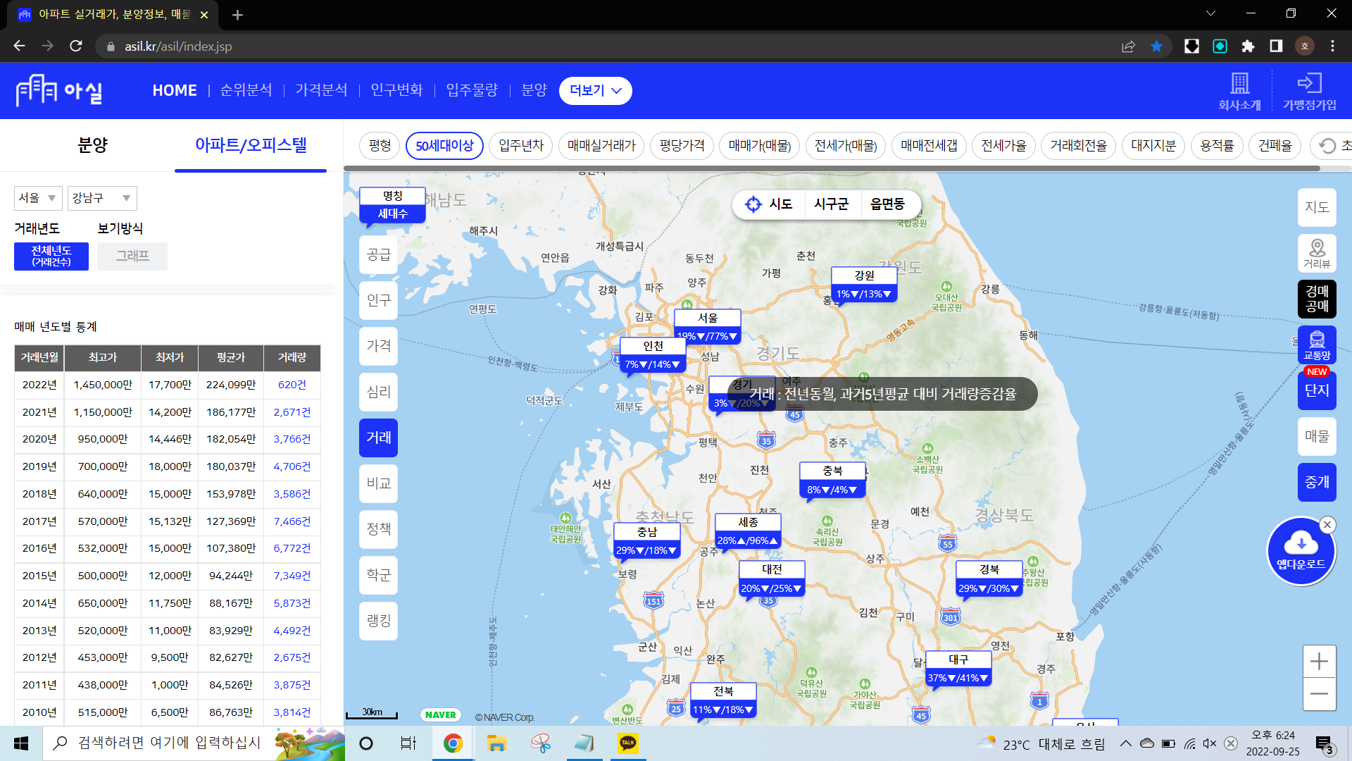The width and height of the screenshot is (1352, 761).
Task: Switch view mode to 그래프
Action: tap(132, 256)
